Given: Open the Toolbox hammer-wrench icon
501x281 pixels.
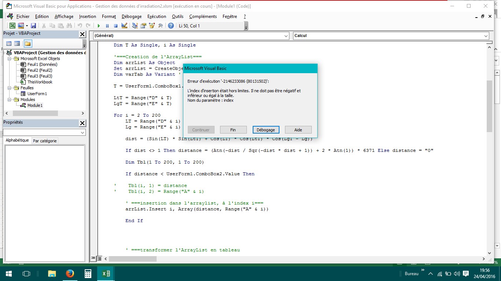Looking at the screenshot, I should (x=160, y=26).
